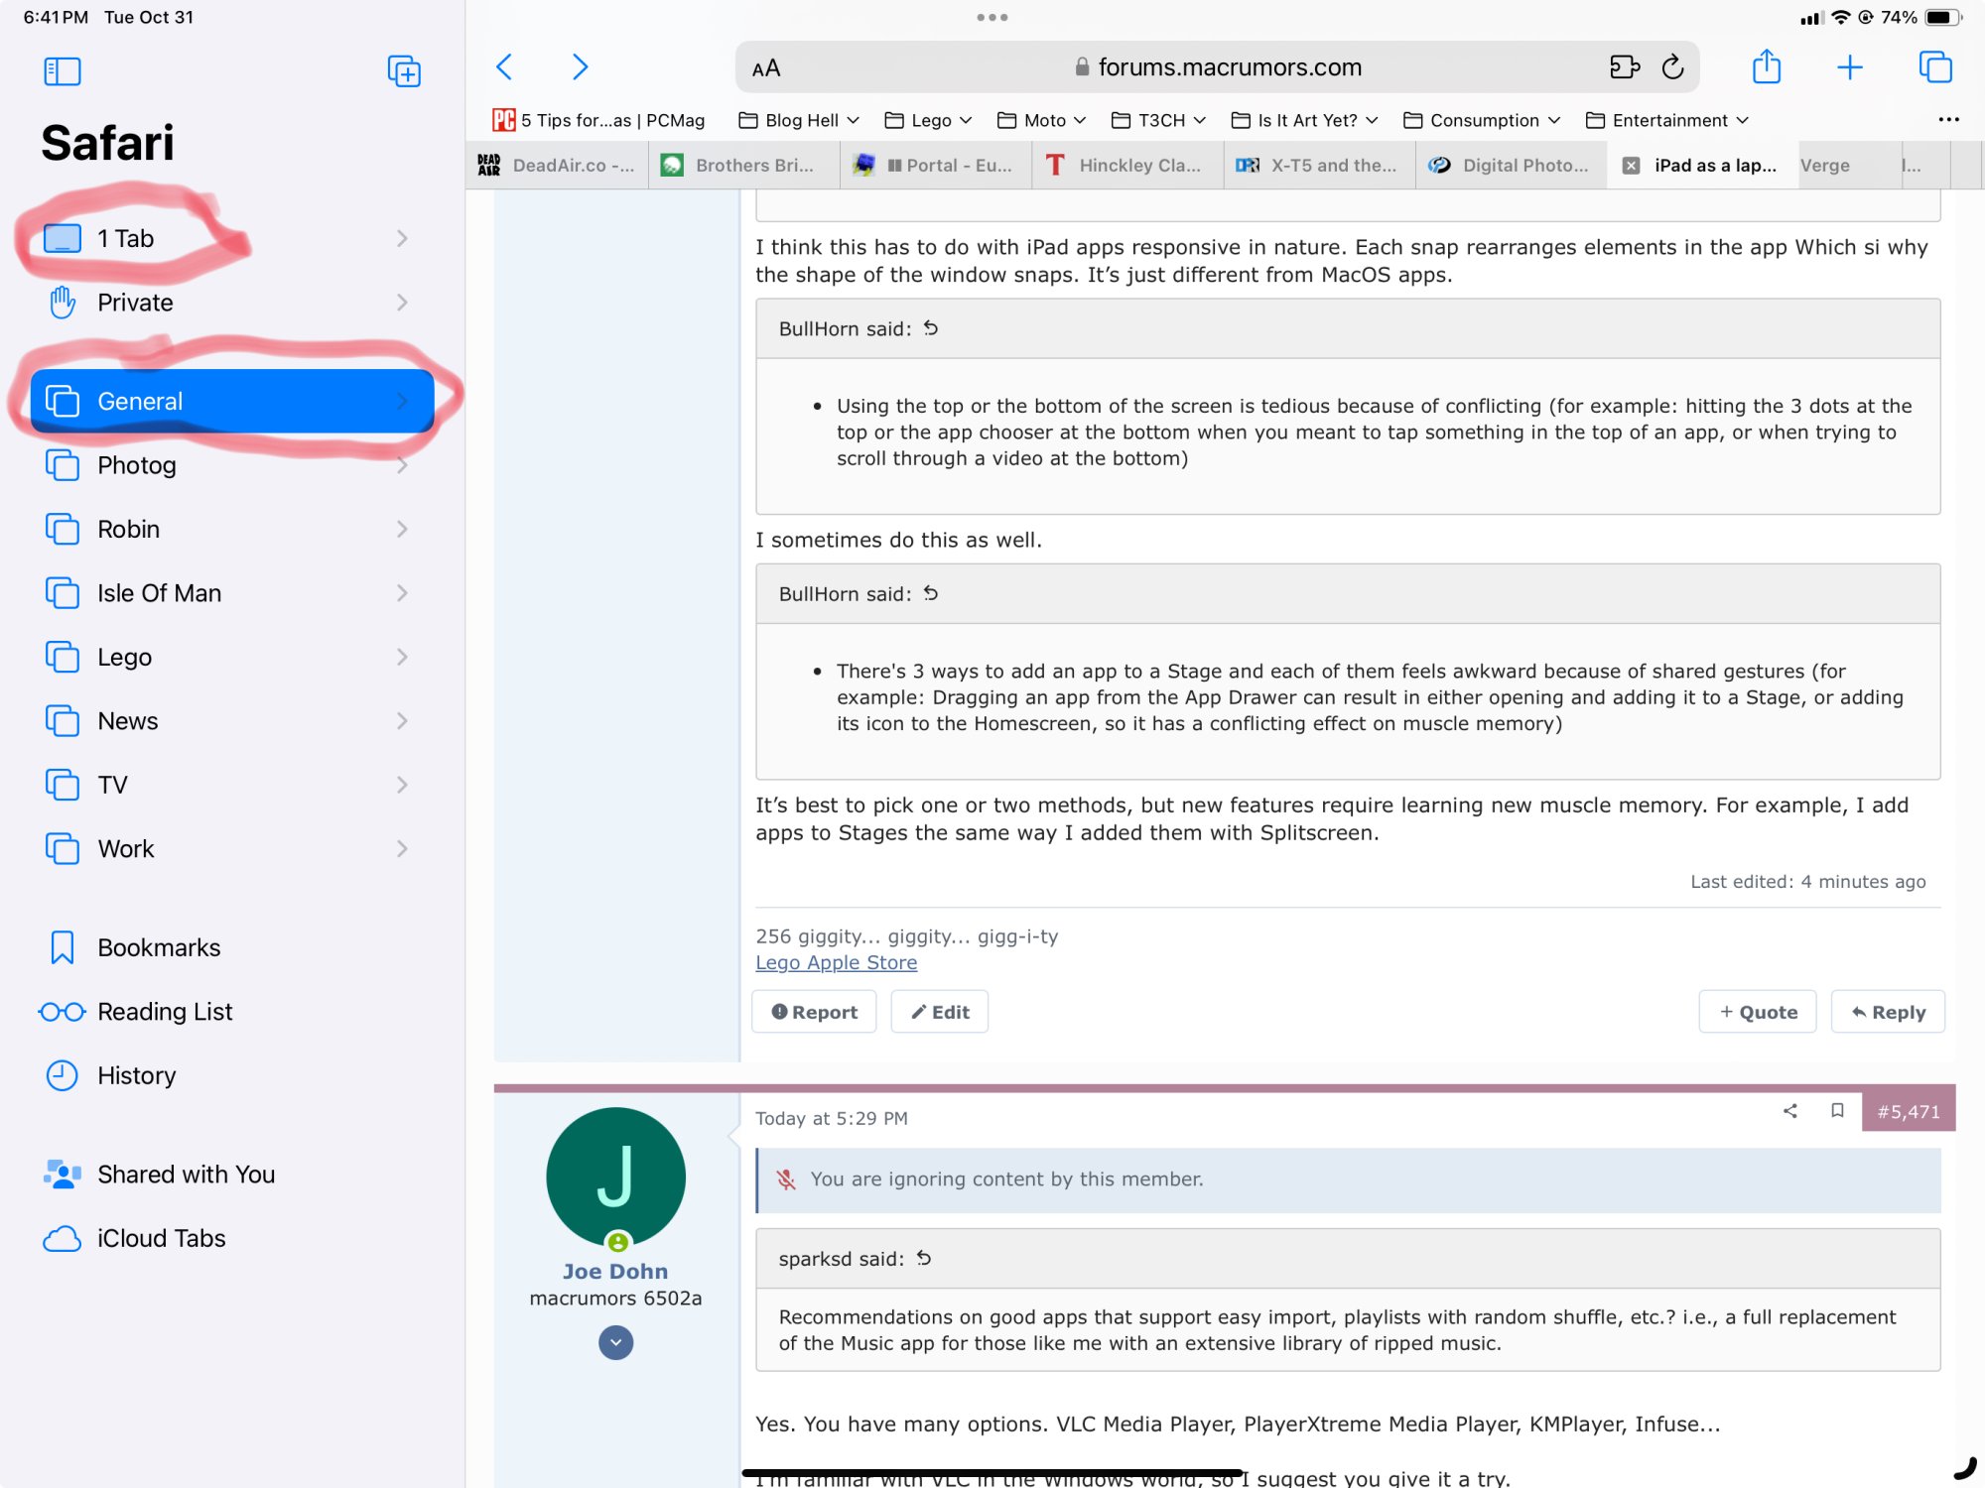The height and width of the screenshot is (1488, 1985).
Task: Go back to the previous page
Action: (x=504, y=67)
